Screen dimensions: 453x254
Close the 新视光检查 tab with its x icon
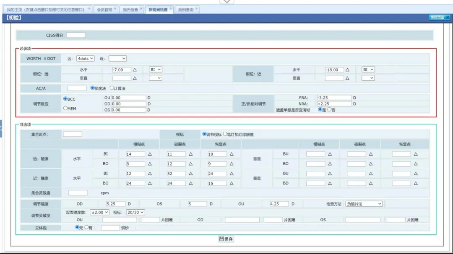(171, 9)
